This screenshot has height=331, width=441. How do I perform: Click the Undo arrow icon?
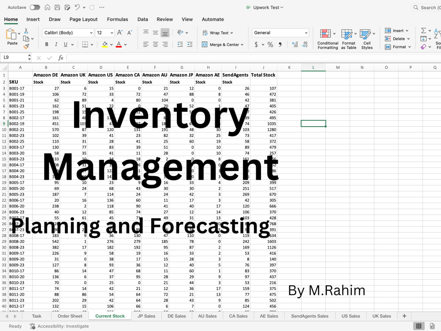click(77, 8)
